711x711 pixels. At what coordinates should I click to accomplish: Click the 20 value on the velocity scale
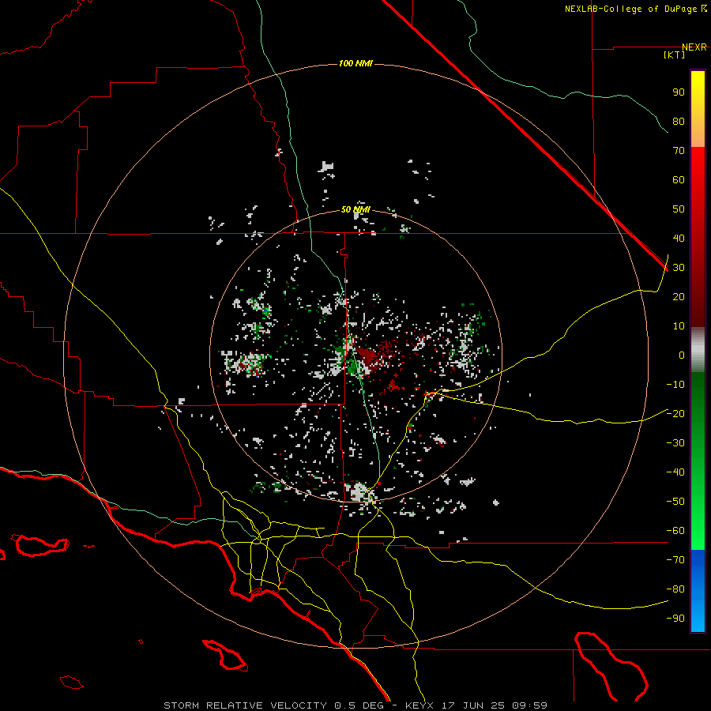(x=679, y=296)
